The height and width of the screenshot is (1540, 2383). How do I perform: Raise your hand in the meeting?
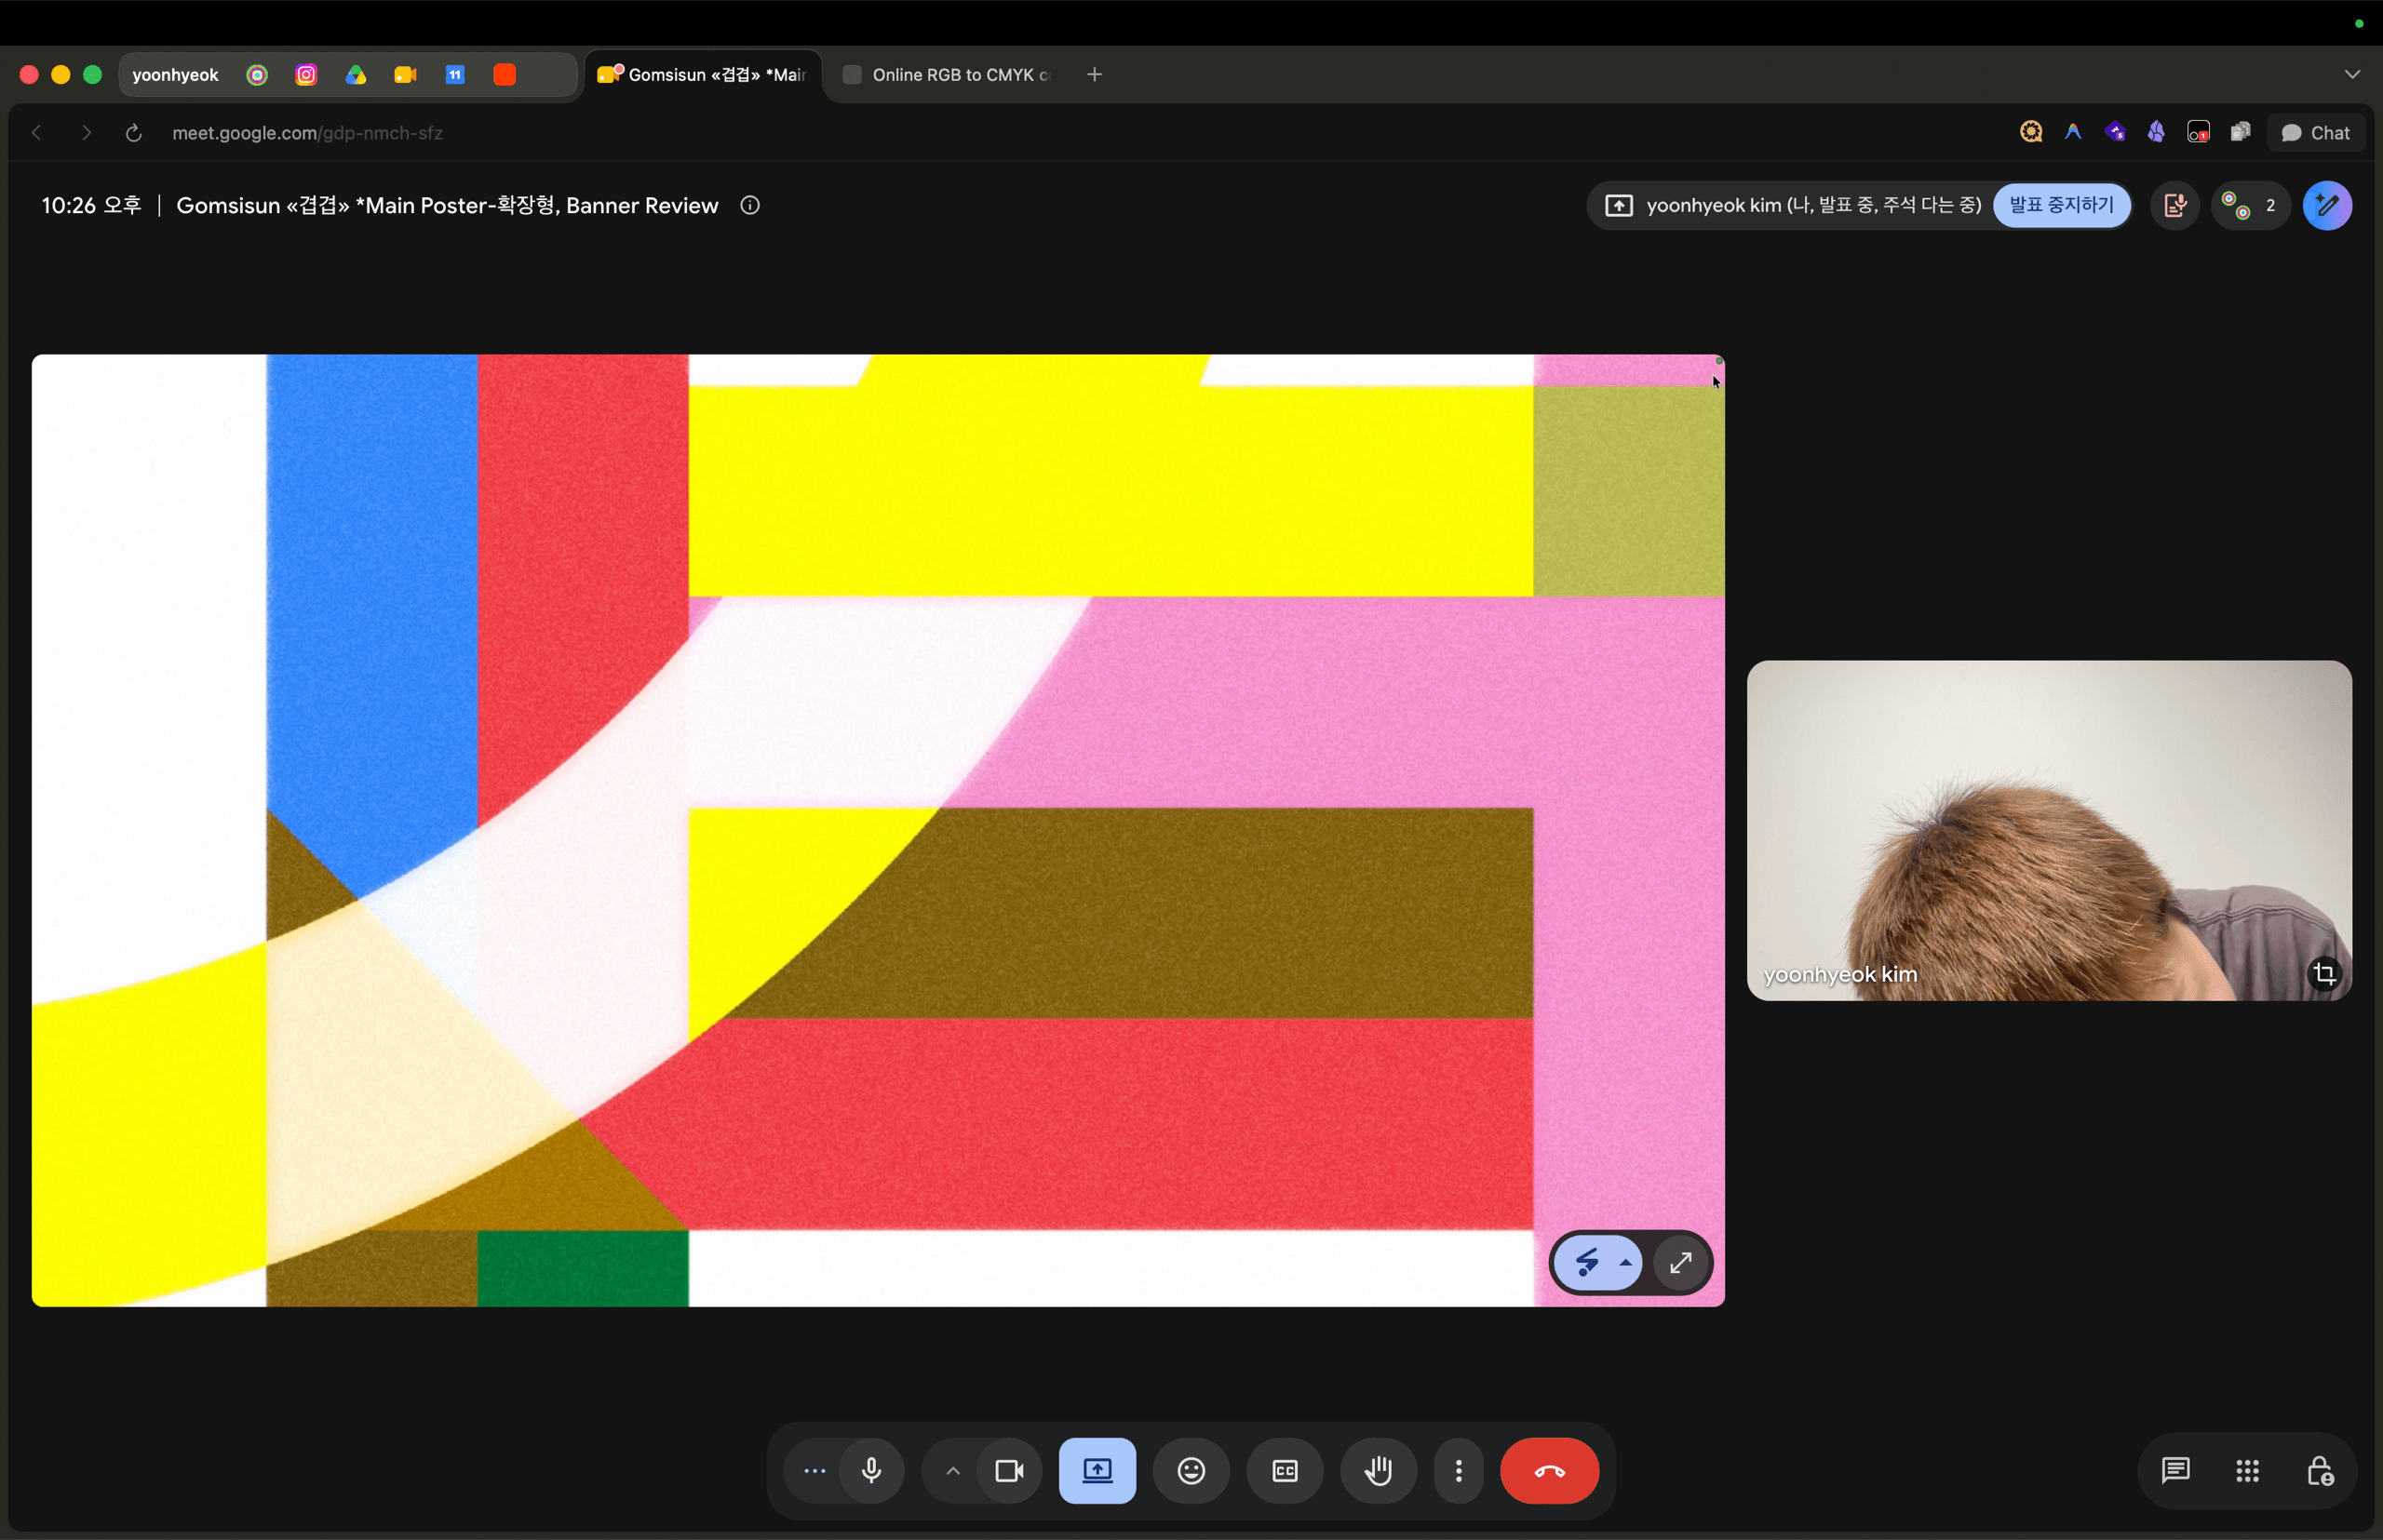point(1379,1470)
